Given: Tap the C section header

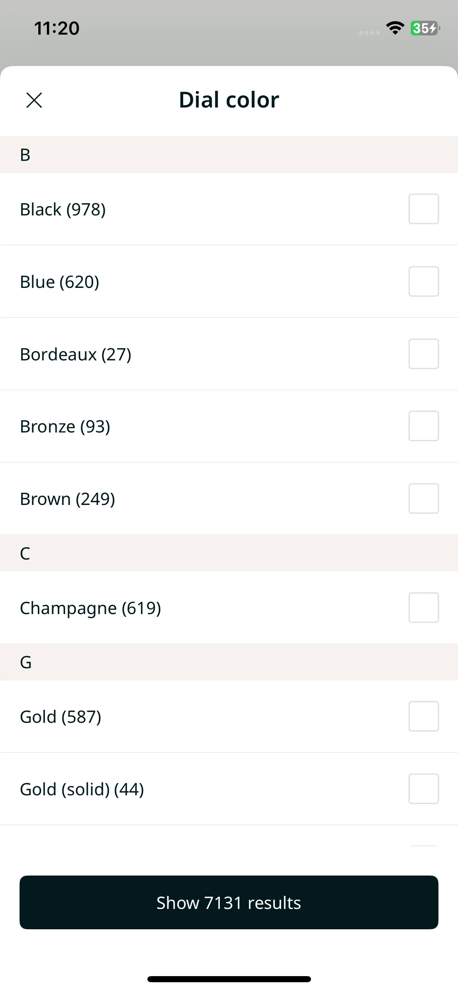Looking at the screenshot, I should coord(229,553).
